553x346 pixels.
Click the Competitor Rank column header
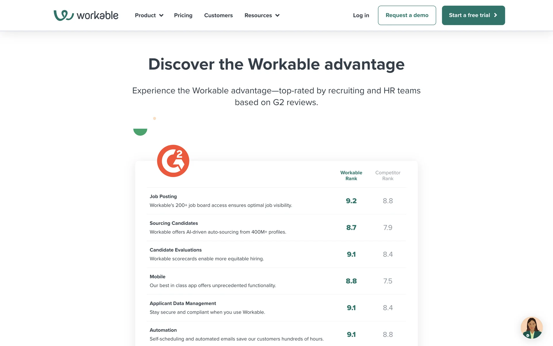(x=388, y=175)
